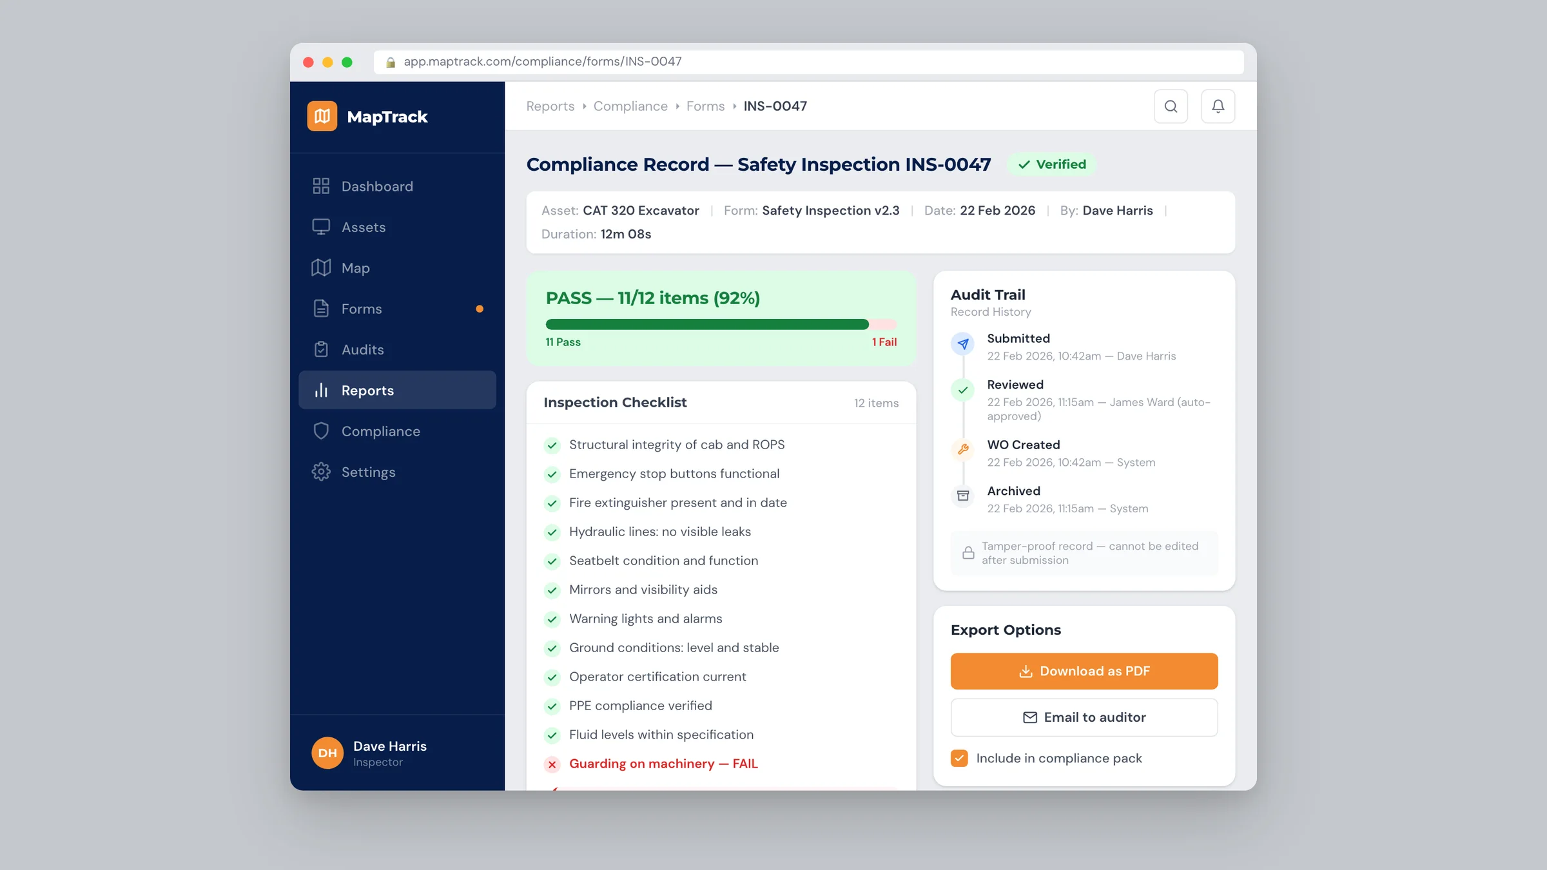The image size is (1547, 870).
Task: Click the orange notification dot on Forms
Action: 480,309
